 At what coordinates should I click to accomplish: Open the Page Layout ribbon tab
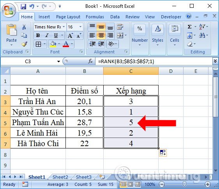click(x=68, y=17)
